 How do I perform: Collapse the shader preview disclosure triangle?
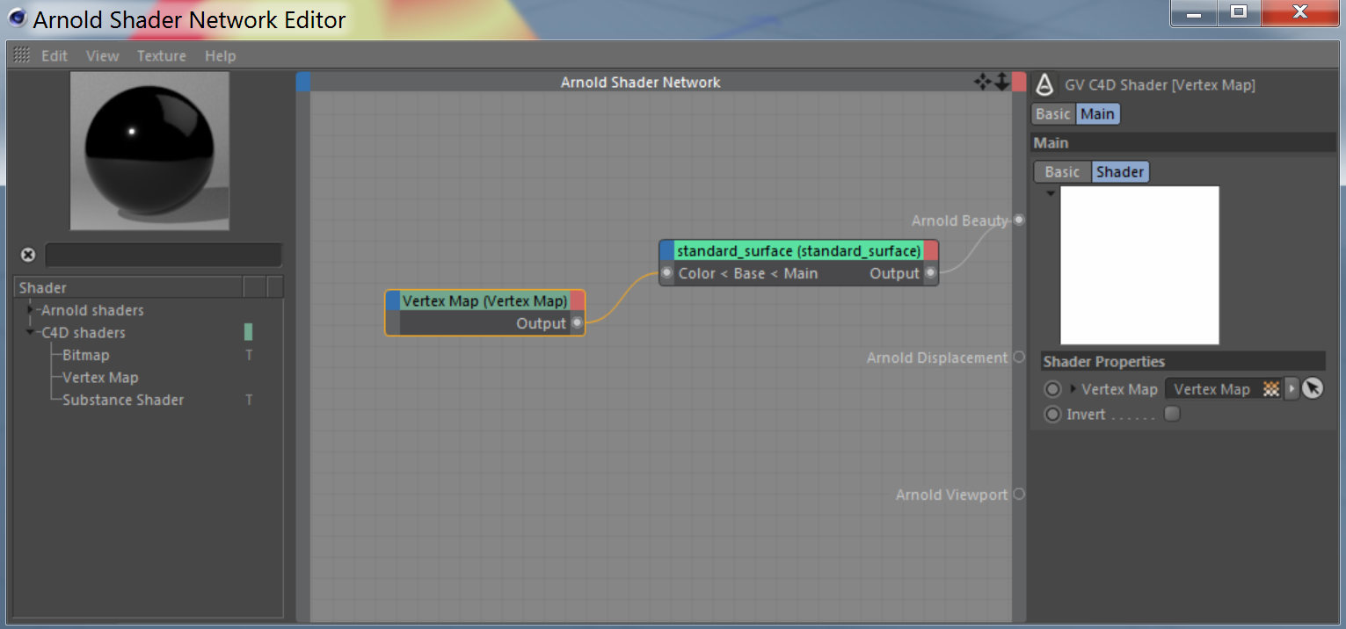(1050, 193)
